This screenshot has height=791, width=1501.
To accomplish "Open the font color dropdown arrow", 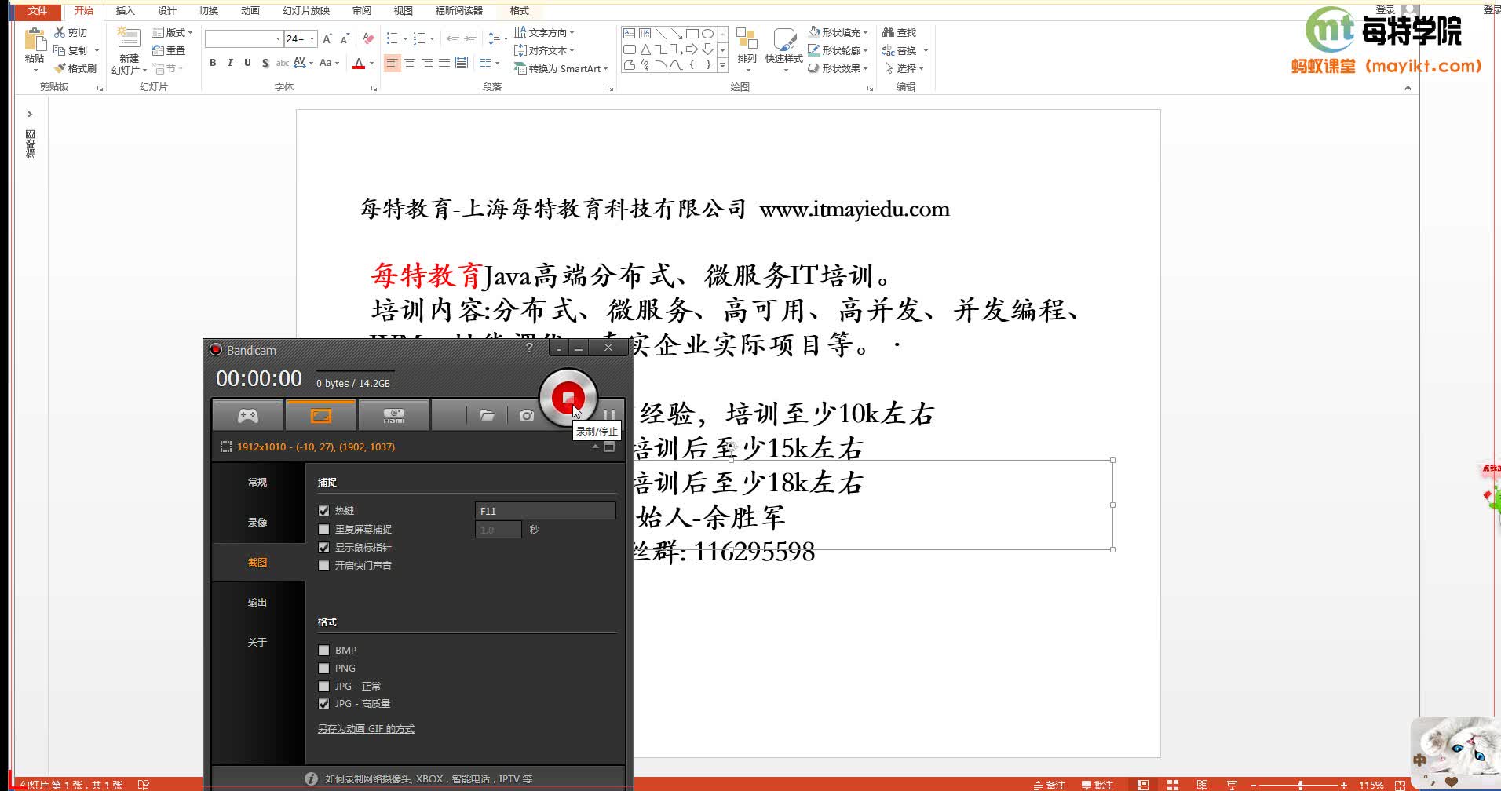I will pyautogui.click(x=371, y=63).
